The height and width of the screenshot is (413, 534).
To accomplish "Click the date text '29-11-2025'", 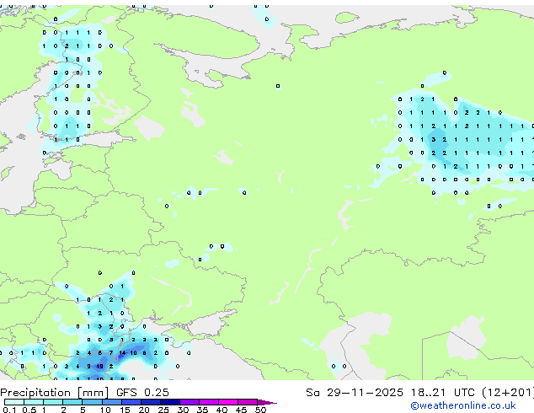I will [x=365, y=393].
